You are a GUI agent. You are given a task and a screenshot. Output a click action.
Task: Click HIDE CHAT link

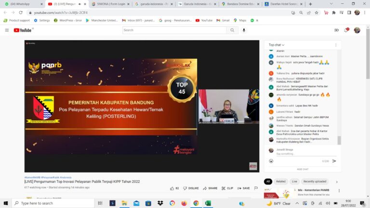click(x=303, y=169)
